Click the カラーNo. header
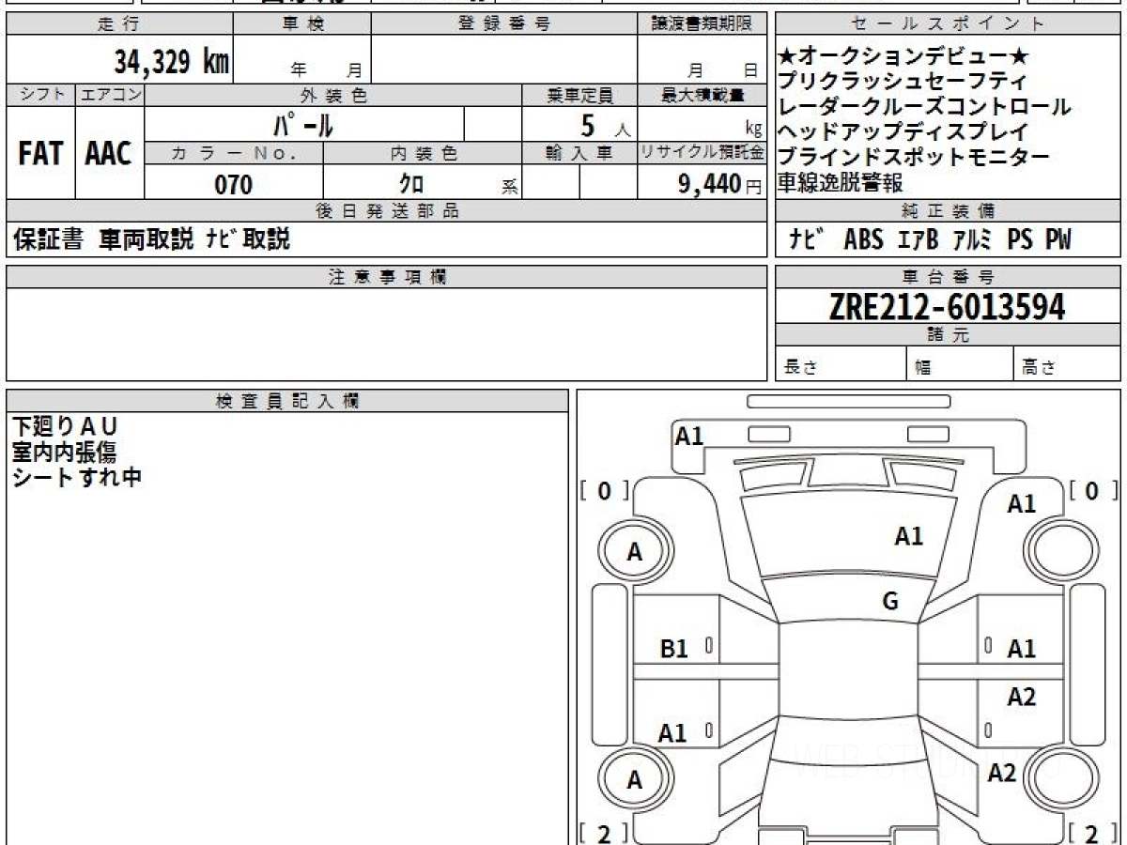 point(234,153)
